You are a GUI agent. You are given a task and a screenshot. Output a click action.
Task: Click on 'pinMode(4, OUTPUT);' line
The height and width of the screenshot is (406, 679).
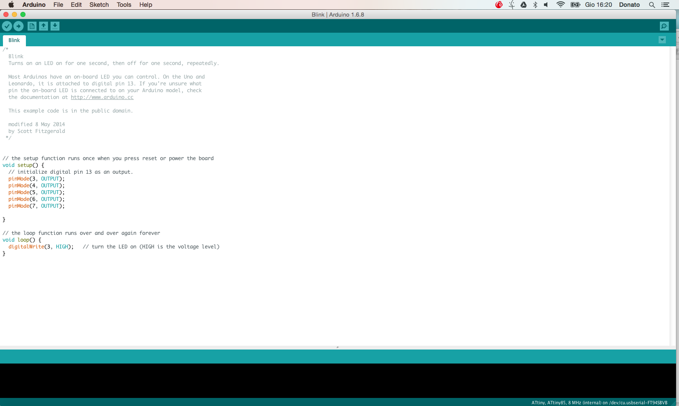[x=37, y=186]
